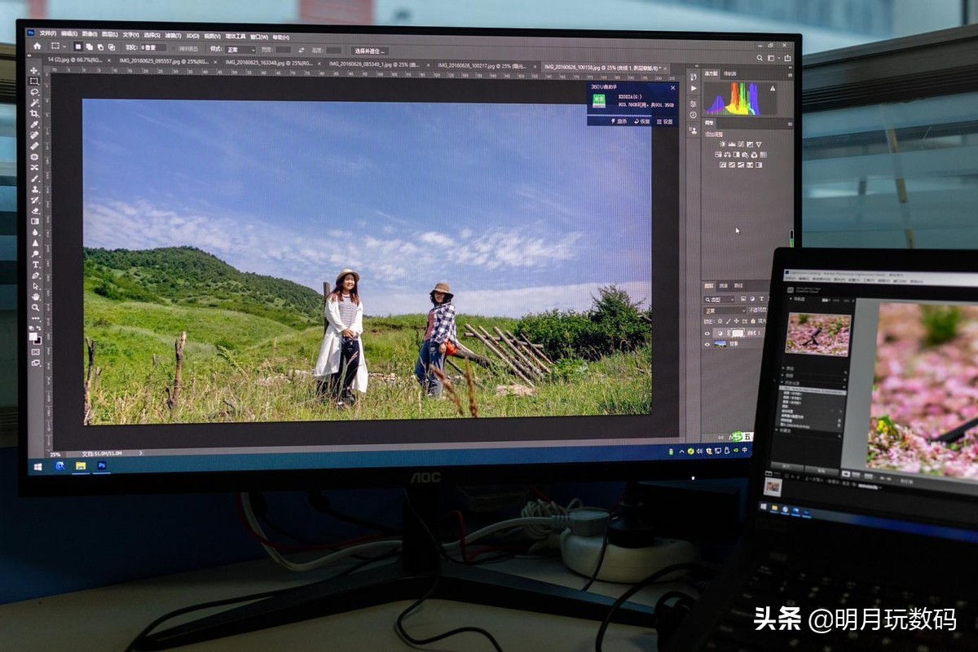Select the Crop tool
The height and width of the screenshot is (652, 978).
pyautogui.click(x=36, y=112)
